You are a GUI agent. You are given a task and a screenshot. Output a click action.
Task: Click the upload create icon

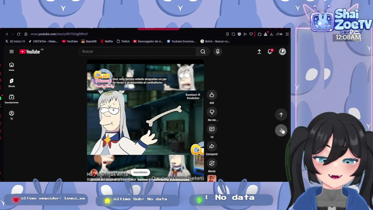pyautogui.click(x=259, y=52)
